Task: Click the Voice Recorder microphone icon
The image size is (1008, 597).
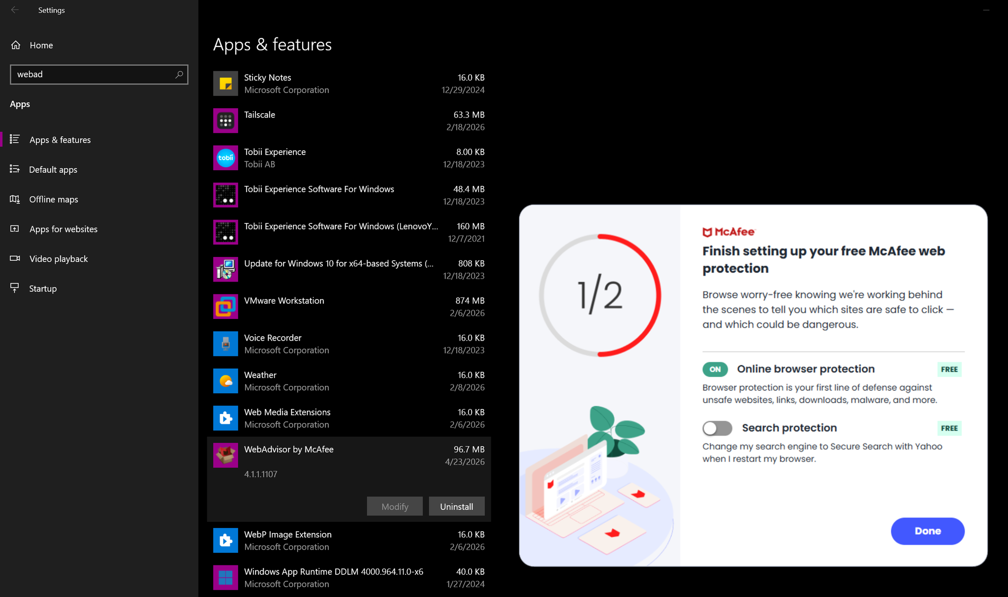Action: pyautogui.click(x=225, y=344)
